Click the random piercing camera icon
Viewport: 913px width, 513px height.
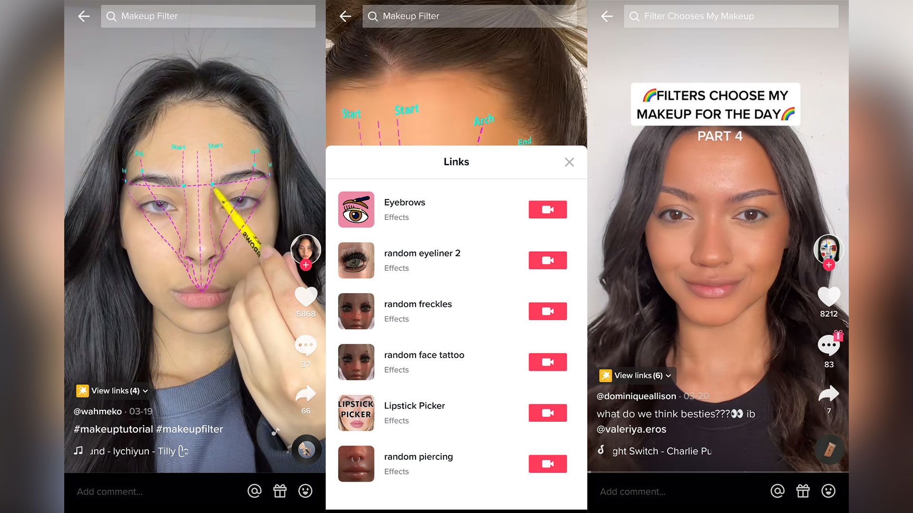point(547,464)
